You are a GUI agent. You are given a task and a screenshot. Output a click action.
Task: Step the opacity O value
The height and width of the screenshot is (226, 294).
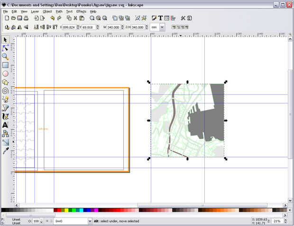coord(41,221)
